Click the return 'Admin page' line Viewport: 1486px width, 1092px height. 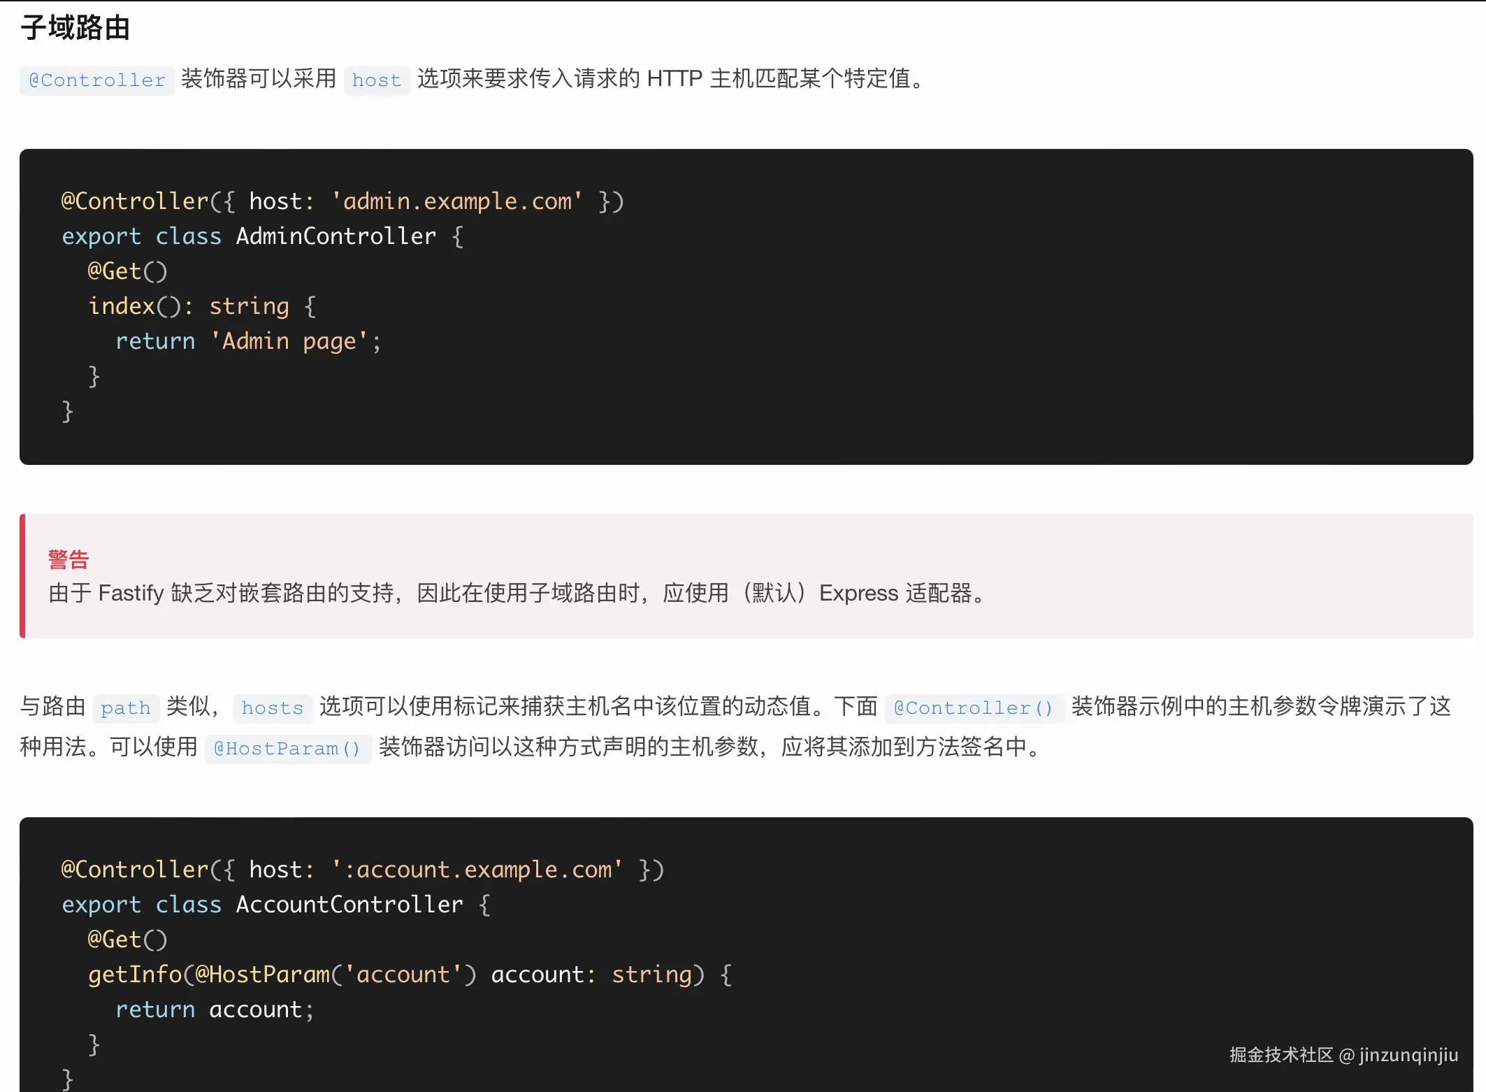pos(248,341)
